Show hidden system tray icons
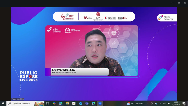 [148, 103]
